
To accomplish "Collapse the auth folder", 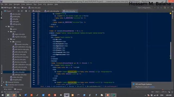I will [x=8, y=32].
